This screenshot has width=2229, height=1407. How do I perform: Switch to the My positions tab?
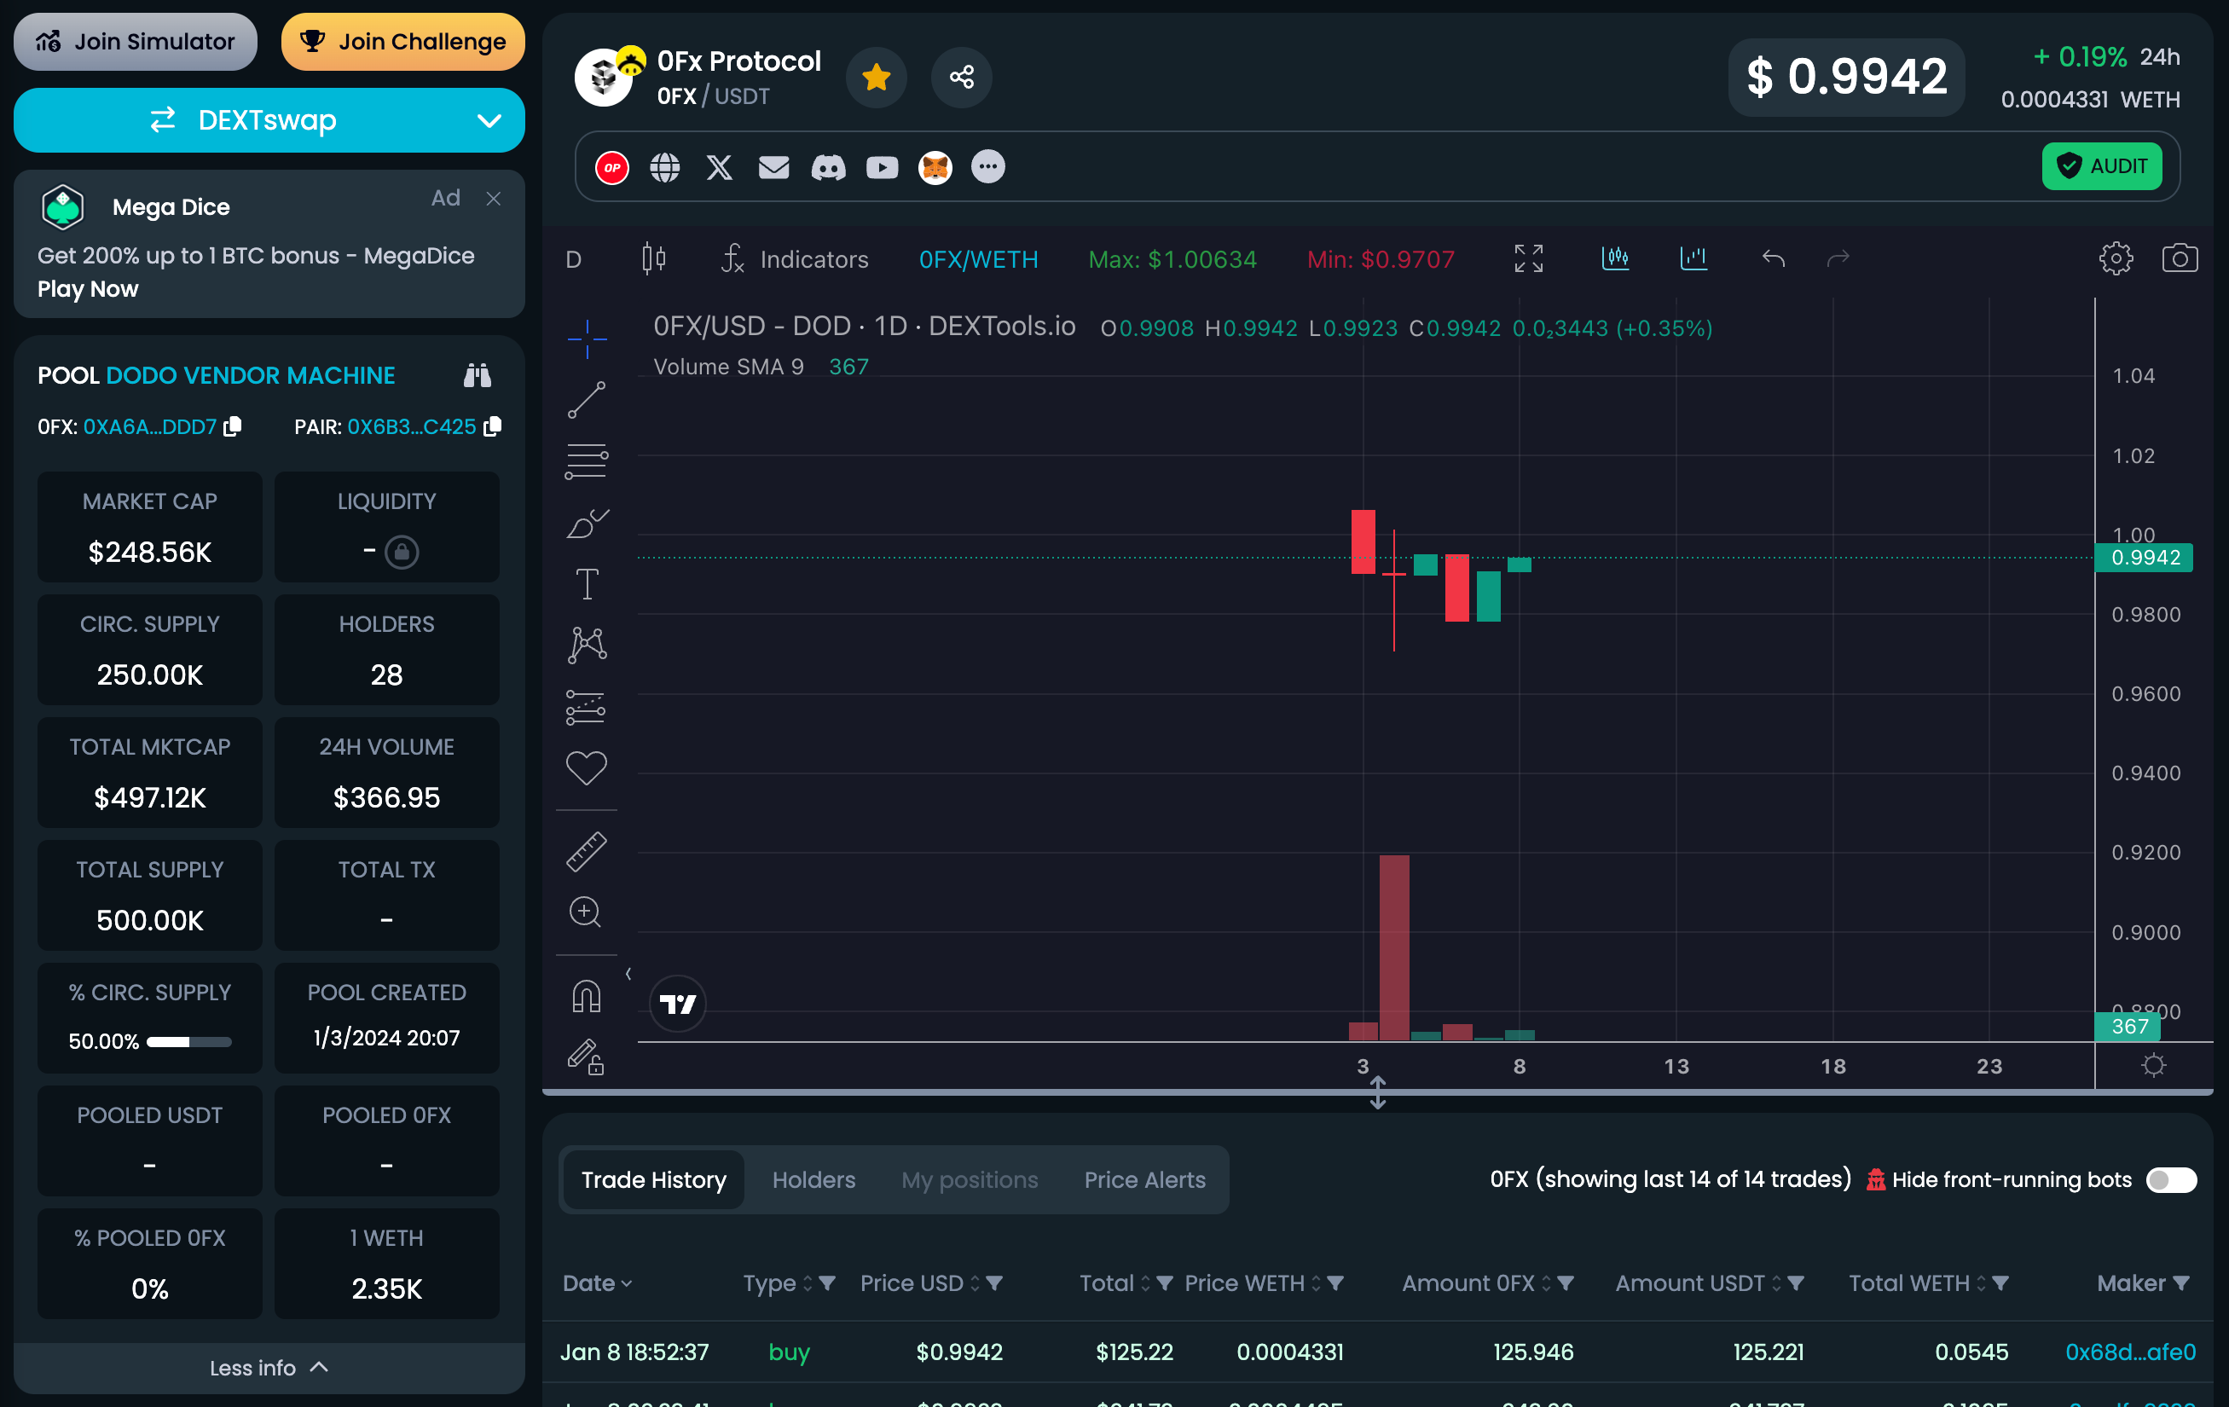(x=970, y=1180)
